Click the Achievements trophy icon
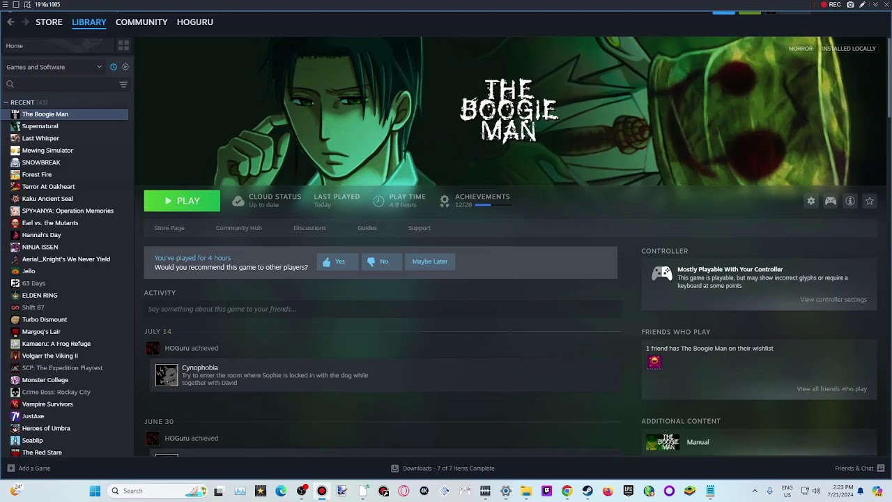 445,201
